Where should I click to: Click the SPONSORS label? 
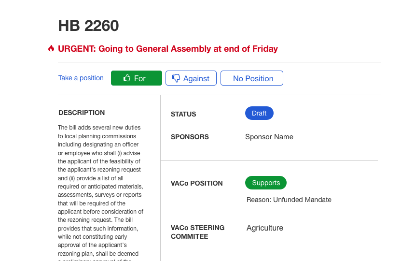tap(190, 137)
